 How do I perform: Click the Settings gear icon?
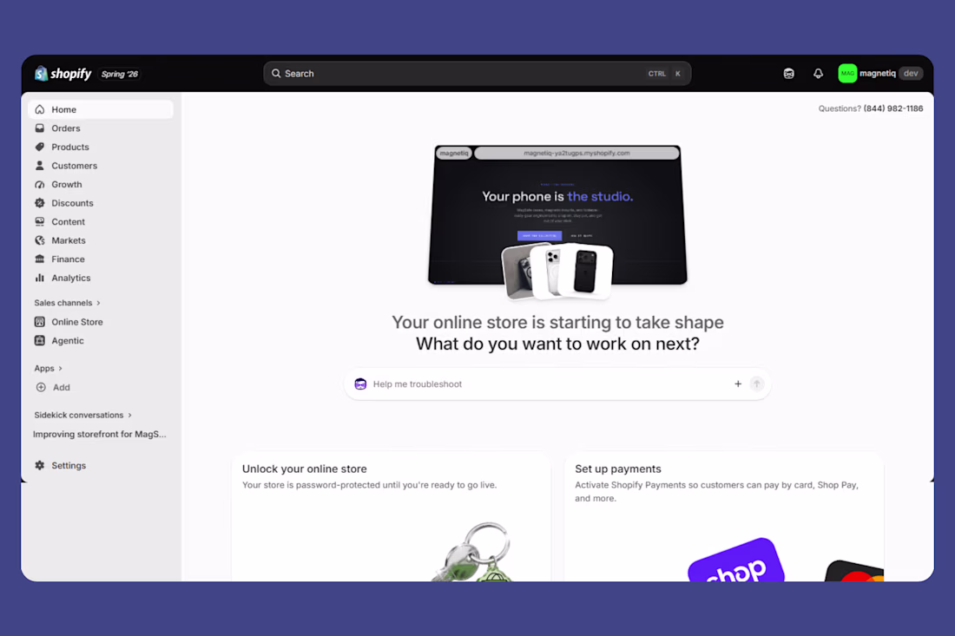40,466
